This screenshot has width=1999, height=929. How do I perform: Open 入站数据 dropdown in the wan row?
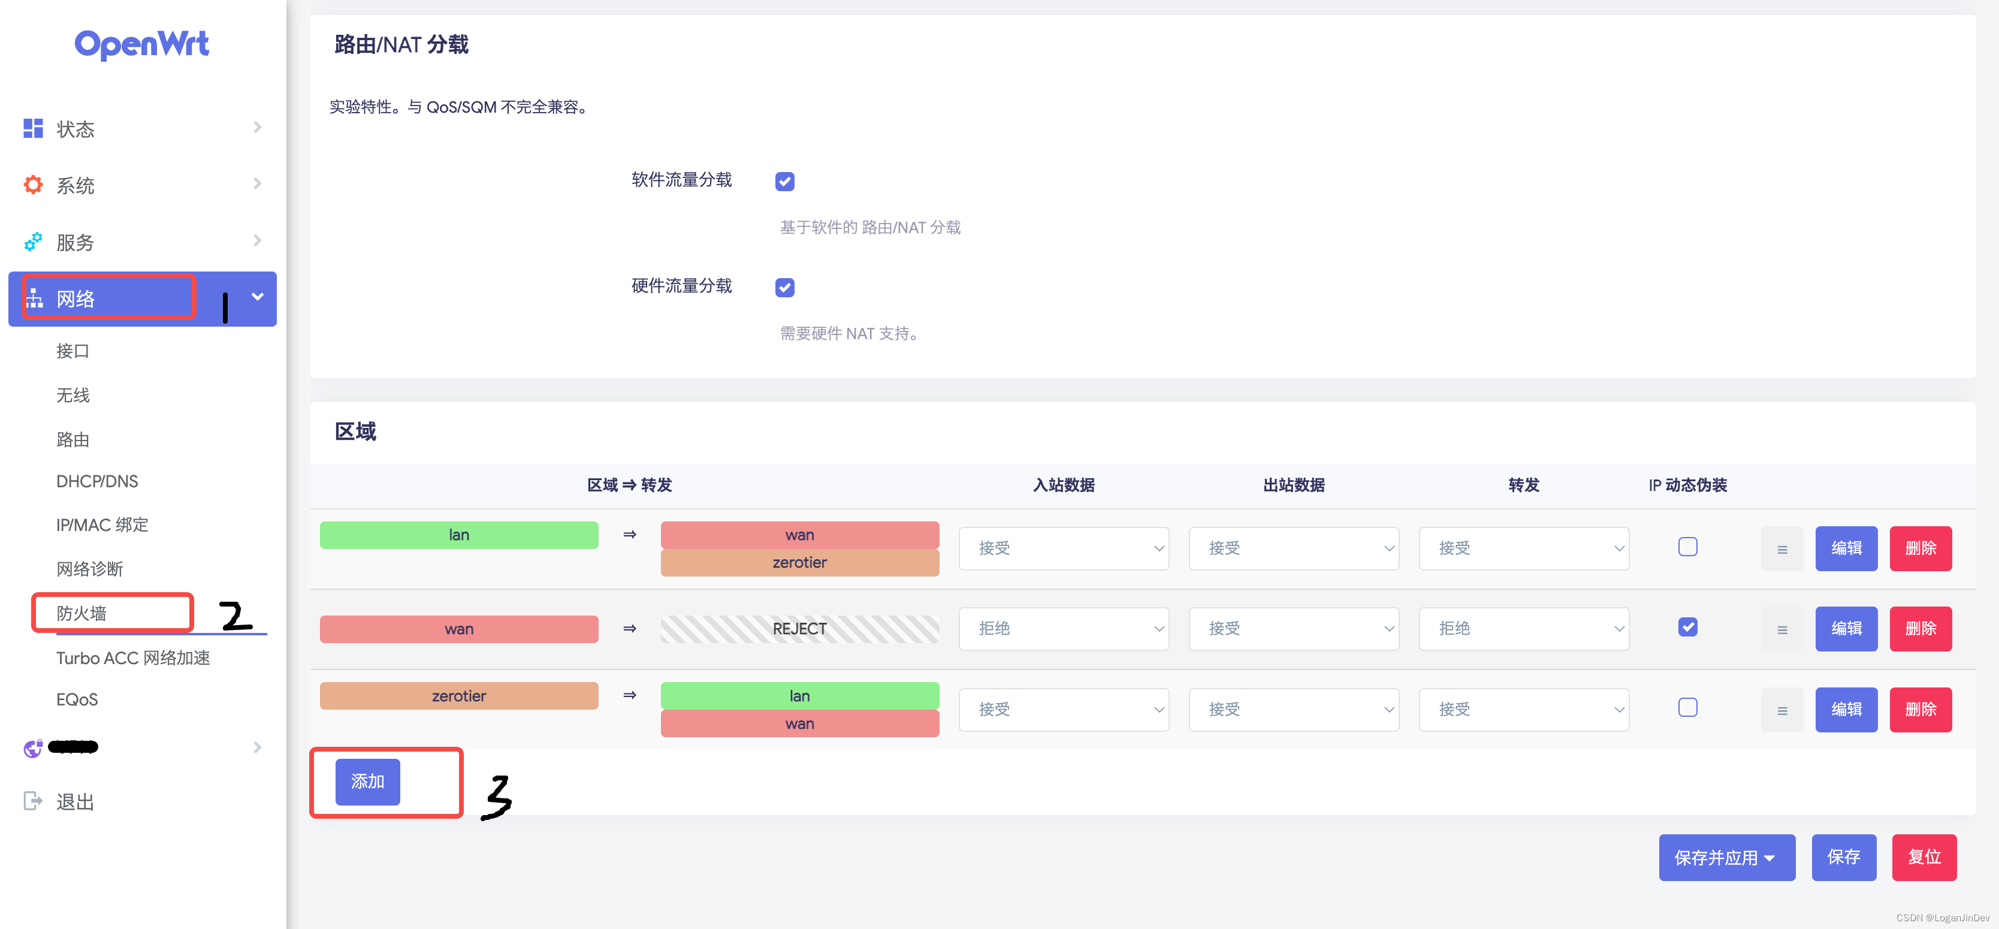click(x=1064, y=629)
